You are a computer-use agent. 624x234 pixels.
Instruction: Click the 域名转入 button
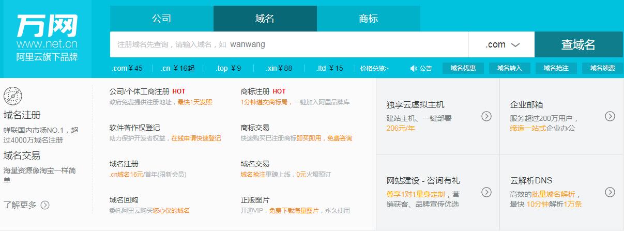point(510,68)
